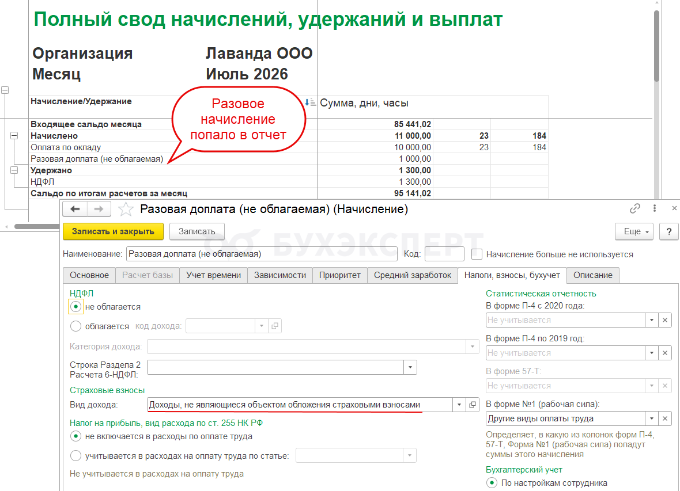680x491 pixels.
Task: Select НДФЛ облагается radio
Action: coord(76,326)
